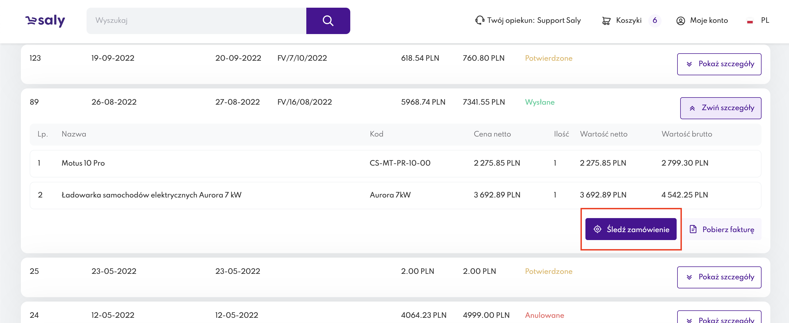The width and height of the screenshot is (789, 323).
Task: Expand details for order 123
Action: [719, 64]
